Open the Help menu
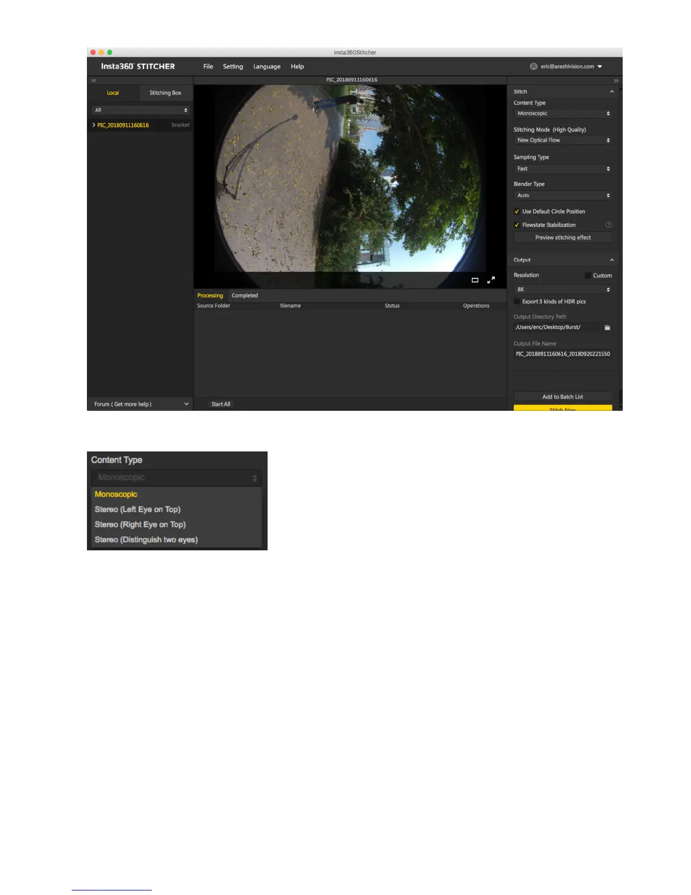The image size is (691, 895). coord(298,67)
